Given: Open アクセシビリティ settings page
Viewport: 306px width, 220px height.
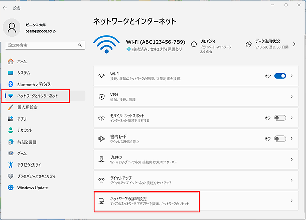Looking at the screenshot, I should tap(31, 164).
